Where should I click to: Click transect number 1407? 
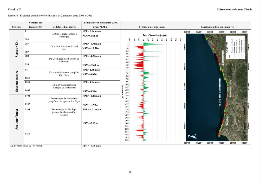(x=28, y=90)
